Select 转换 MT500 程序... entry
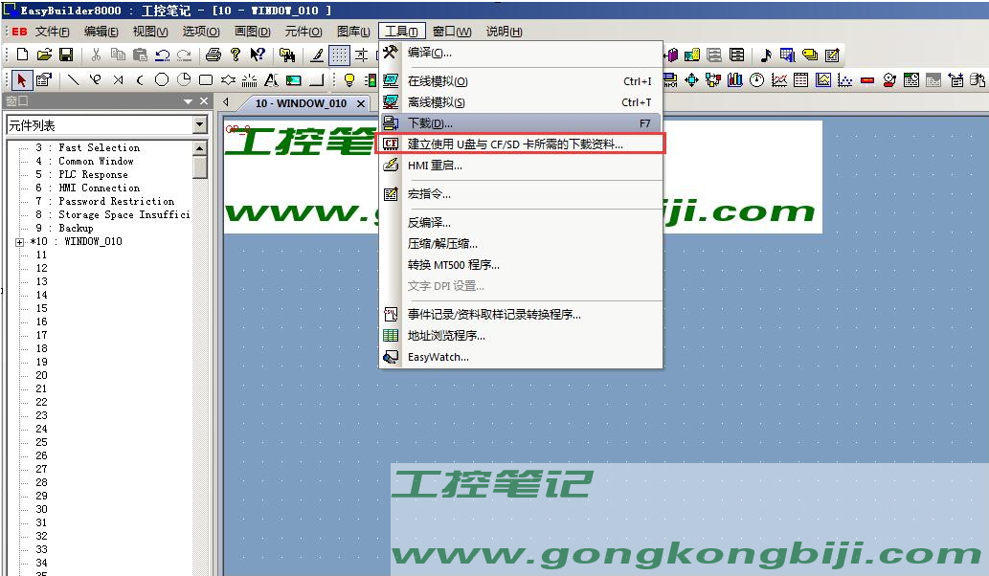 pos(521,265)
